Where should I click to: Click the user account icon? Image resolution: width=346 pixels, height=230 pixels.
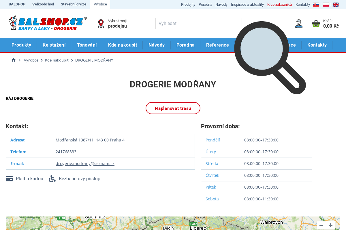click(299, 24)
